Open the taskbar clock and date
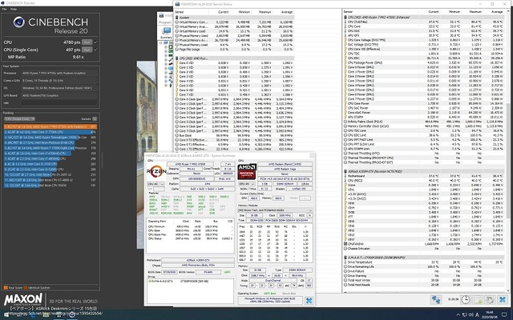This screenshot has height=320, width=513. (x=490, y=314)
